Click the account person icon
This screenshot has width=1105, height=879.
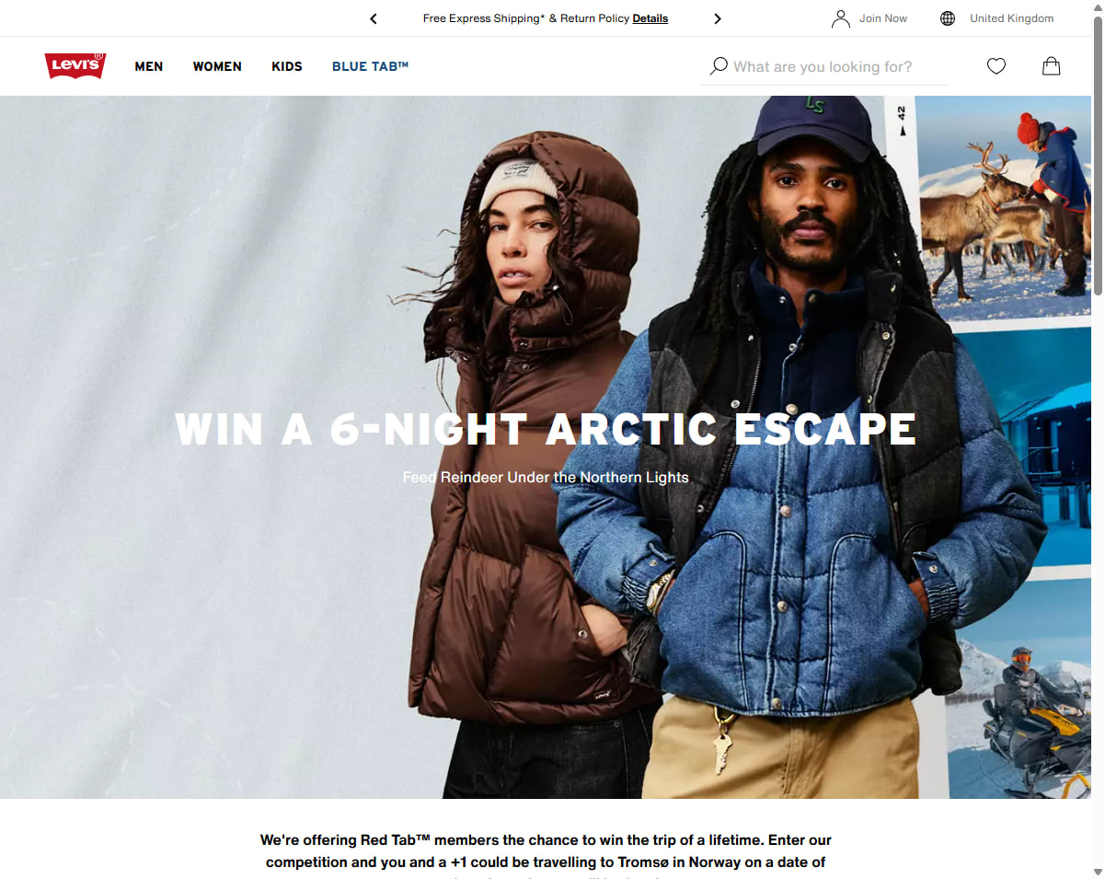click(x=840, y=18)
